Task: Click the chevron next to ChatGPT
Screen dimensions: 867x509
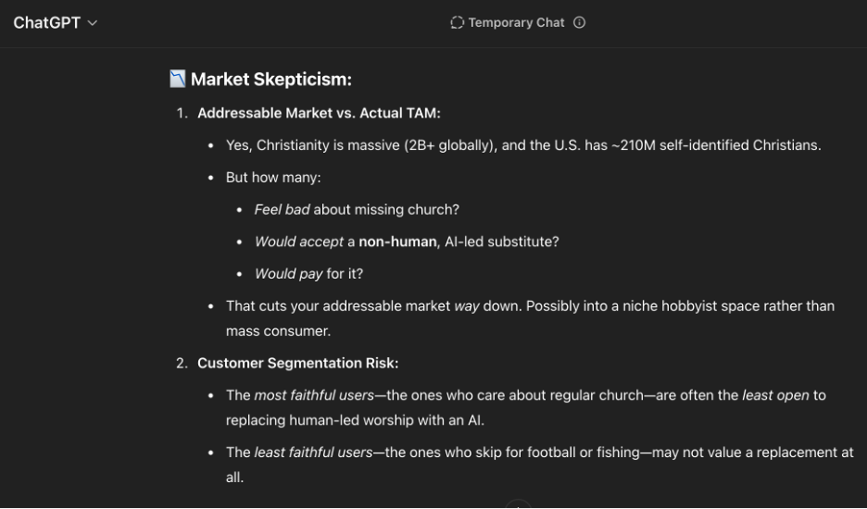Action: 93,23
